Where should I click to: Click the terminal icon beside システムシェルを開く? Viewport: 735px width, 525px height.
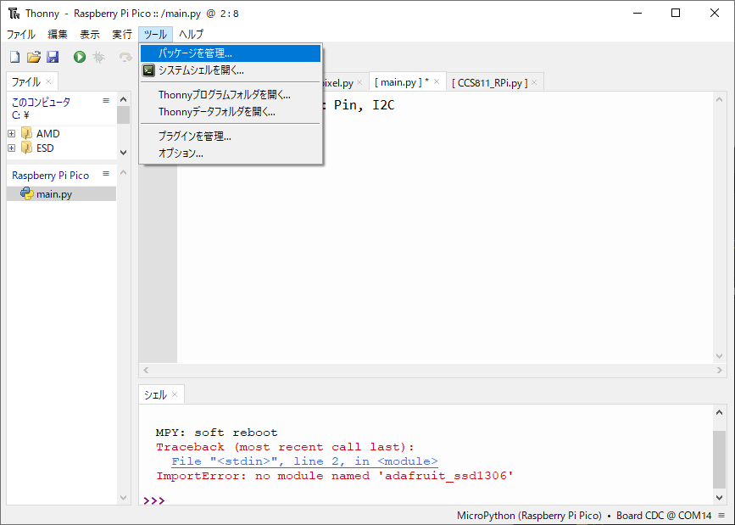(x=148, y=70)
